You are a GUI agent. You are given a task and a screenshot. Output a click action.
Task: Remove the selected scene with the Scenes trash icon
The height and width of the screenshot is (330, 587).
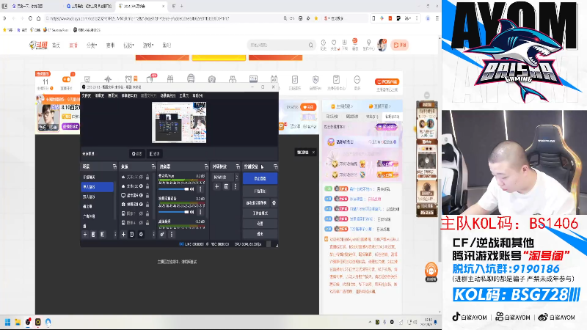click(x=93, y=235)
